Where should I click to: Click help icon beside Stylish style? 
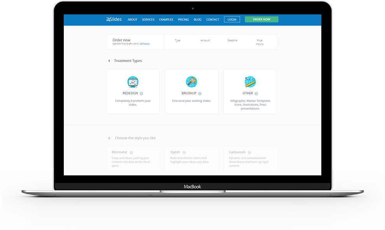click(184, 152)
